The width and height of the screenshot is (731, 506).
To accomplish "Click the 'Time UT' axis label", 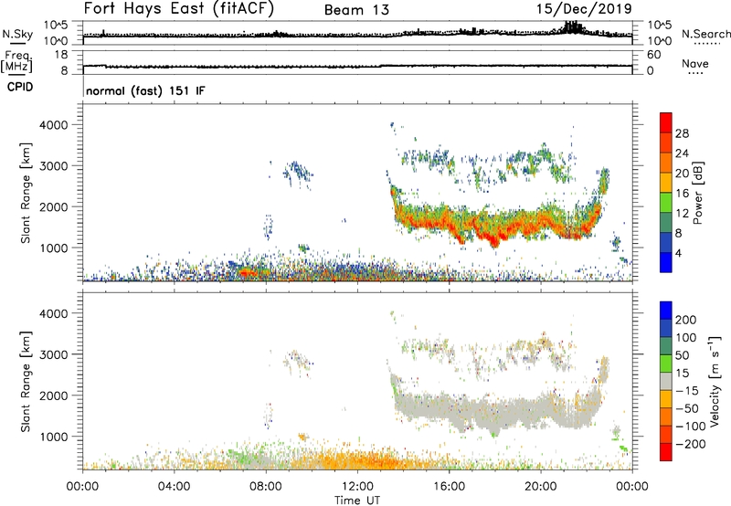I will pyautogui.click(x=357, y=500).
